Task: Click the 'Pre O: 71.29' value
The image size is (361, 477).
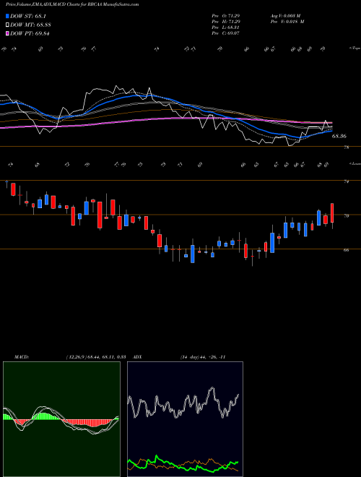Action: pos(225,16)
